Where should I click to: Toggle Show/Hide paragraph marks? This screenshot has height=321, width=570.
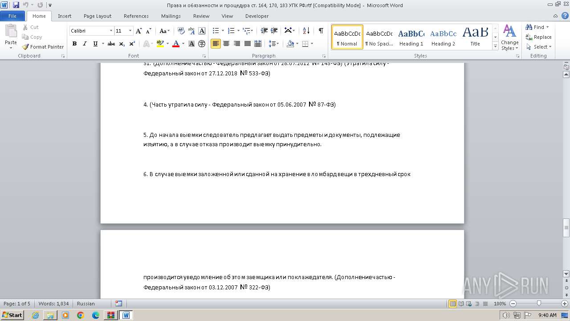tap(321, 31)
